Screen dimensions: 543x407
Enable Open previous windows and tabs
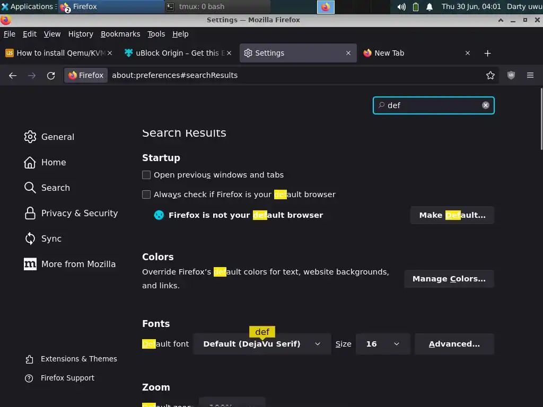[x=146, y=175]
